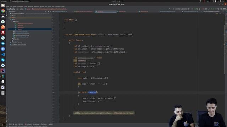Expand the .idea folder
The image size is (227, 127).
pos(11,16)
